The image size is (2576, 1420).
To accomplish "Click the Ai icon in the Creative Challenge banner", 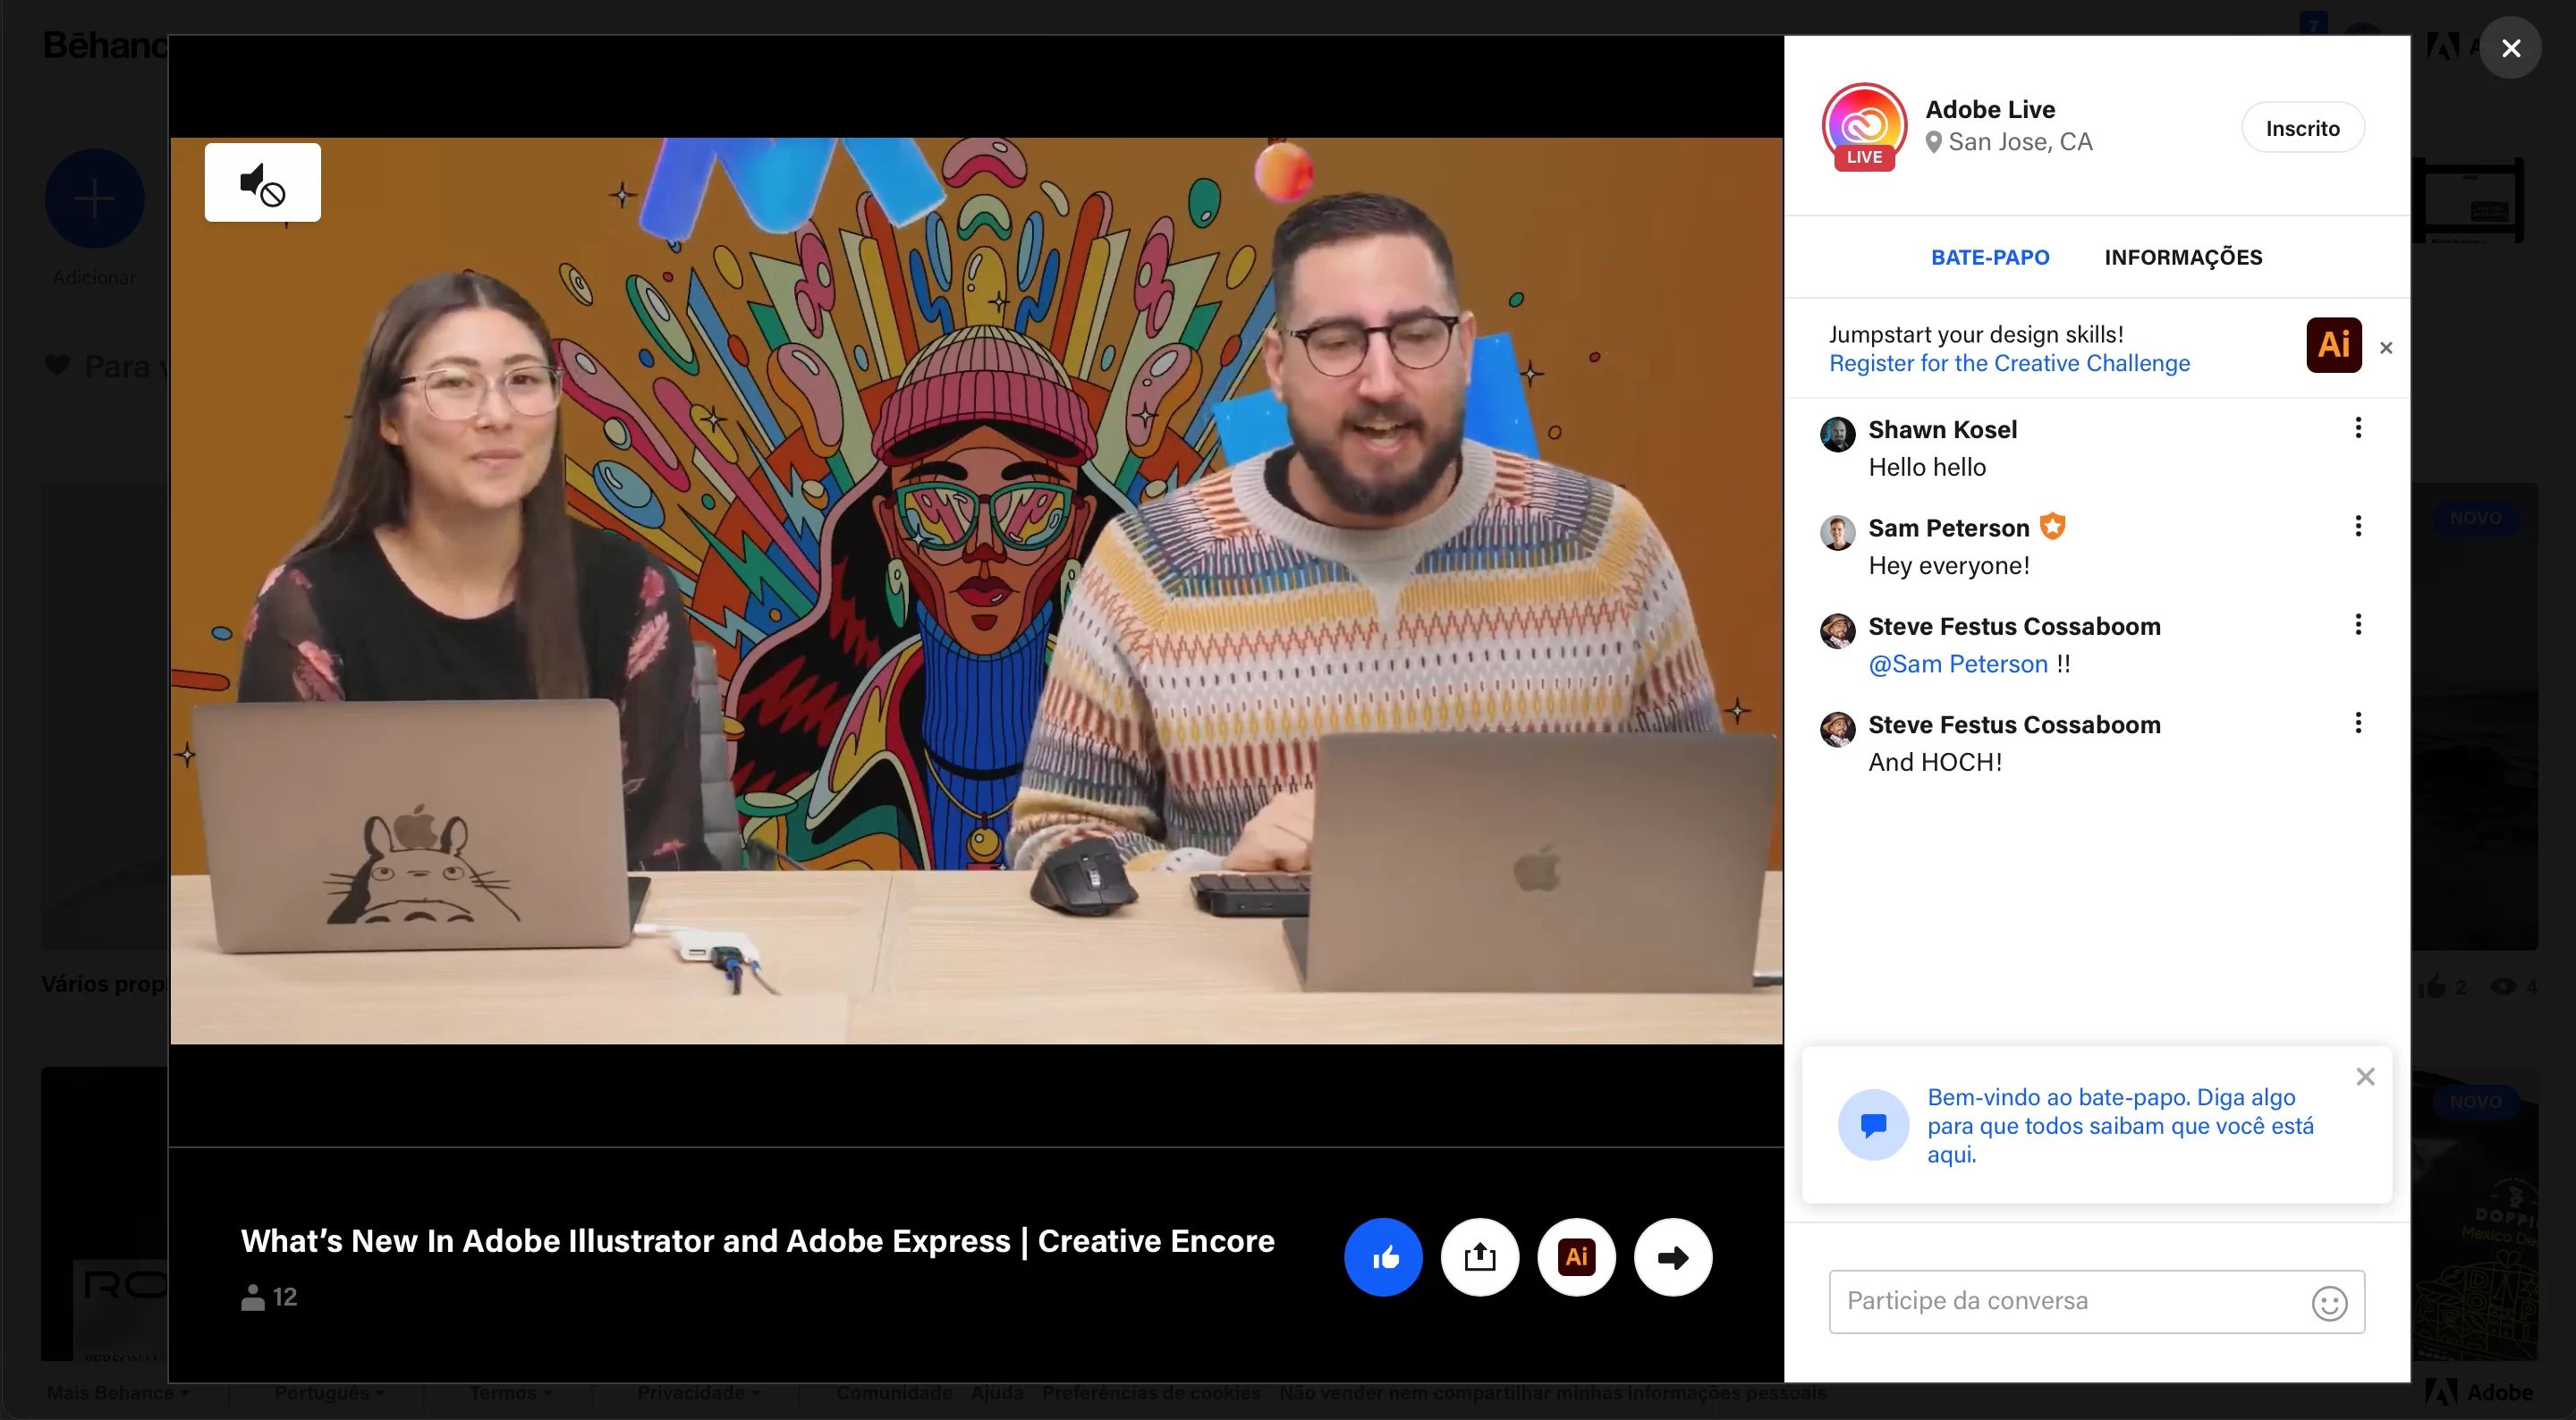I will (2333, 345).
